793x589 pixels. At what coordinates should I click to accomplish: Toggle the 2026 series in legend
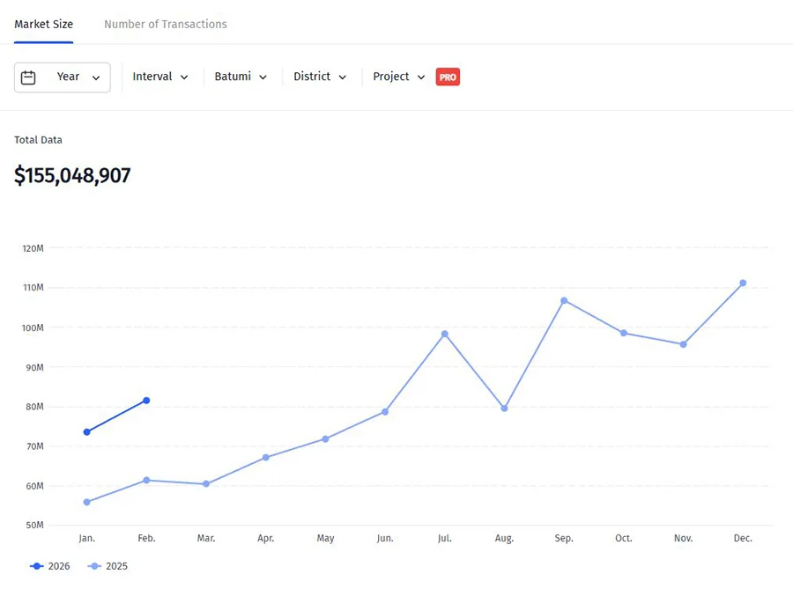(x=50, y=566)
